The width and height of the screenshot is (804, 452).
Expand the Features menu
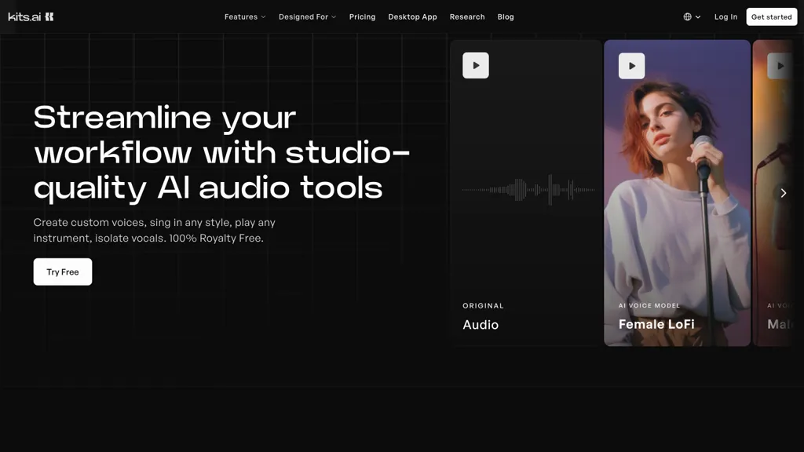pos(245,16)
